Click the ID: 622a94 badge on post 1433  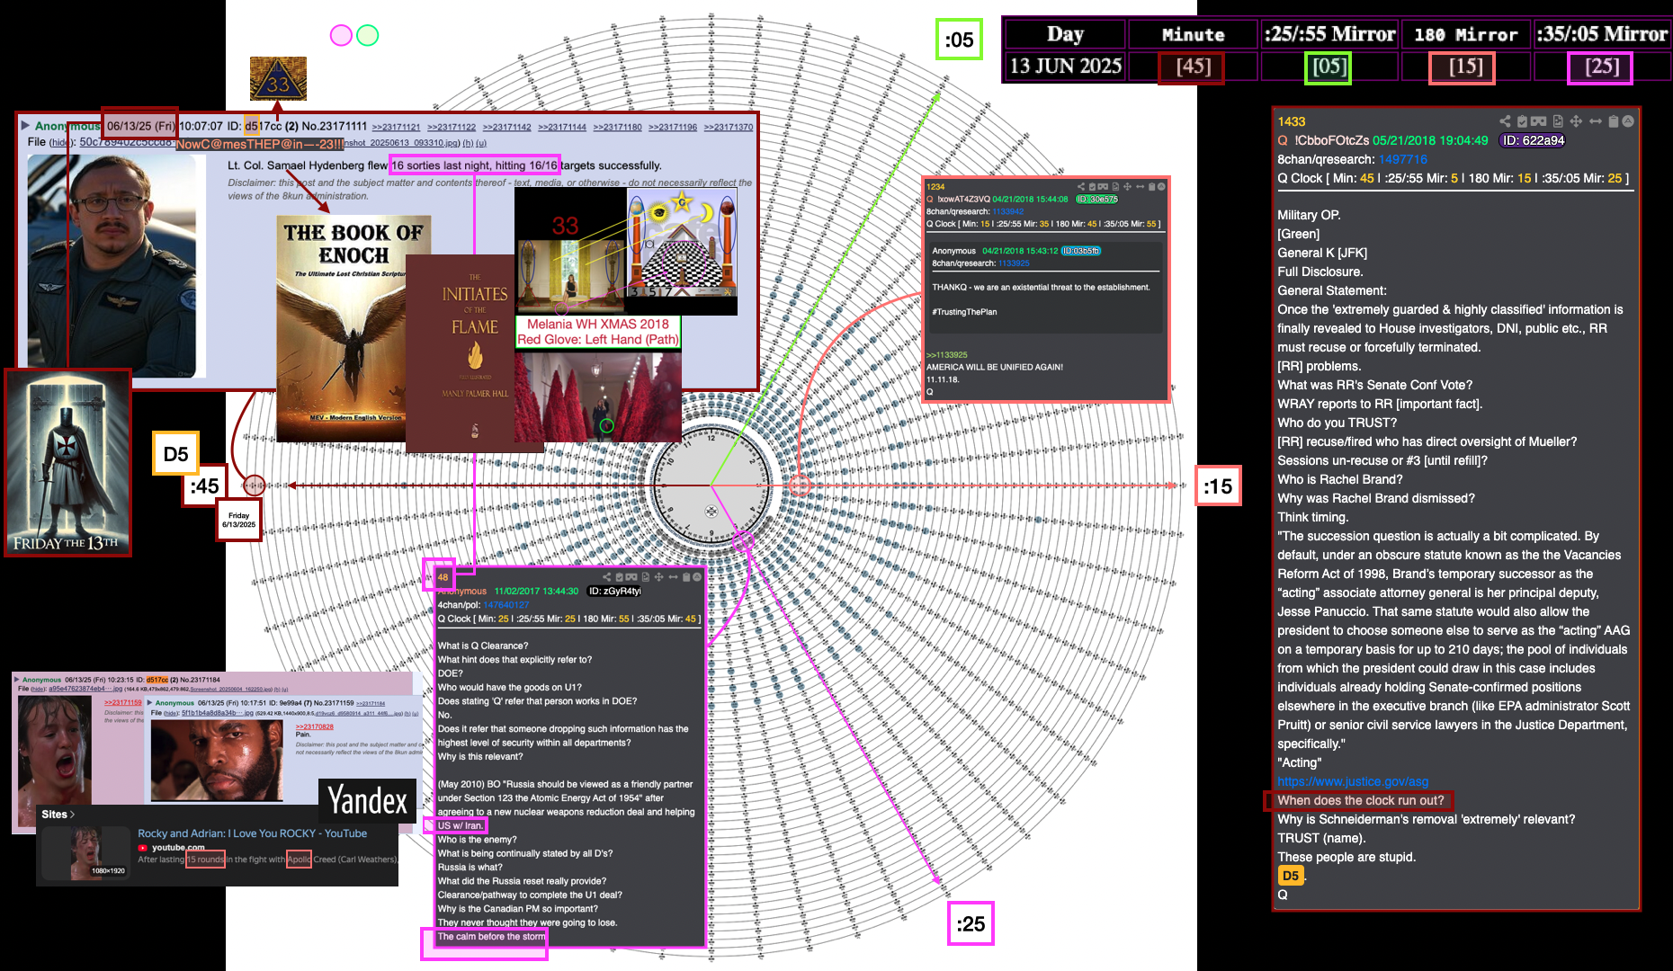coord(1534,140)
